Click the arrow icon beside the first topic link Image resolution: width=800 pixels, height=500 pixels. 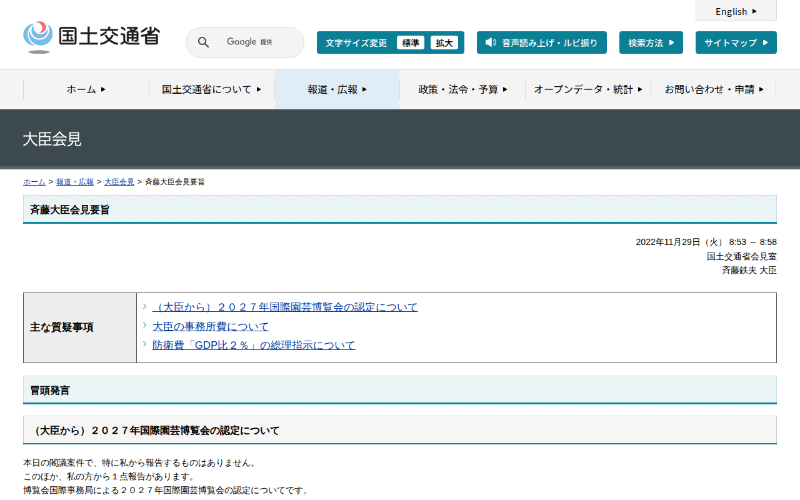[145, 306]
